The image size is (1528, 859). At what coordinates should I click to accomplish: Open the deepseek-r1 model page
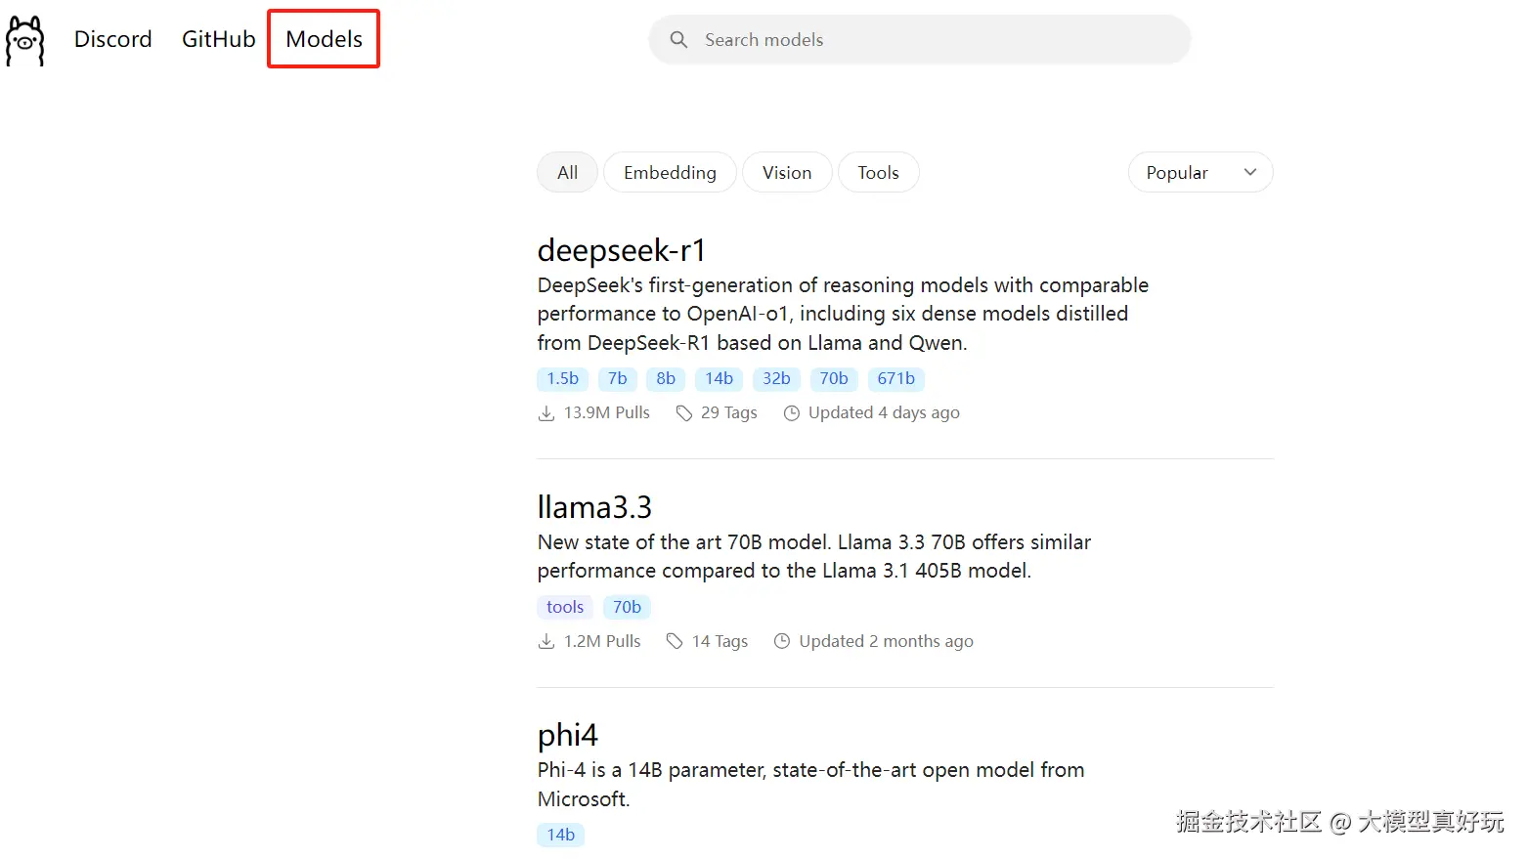coord(622,250)
